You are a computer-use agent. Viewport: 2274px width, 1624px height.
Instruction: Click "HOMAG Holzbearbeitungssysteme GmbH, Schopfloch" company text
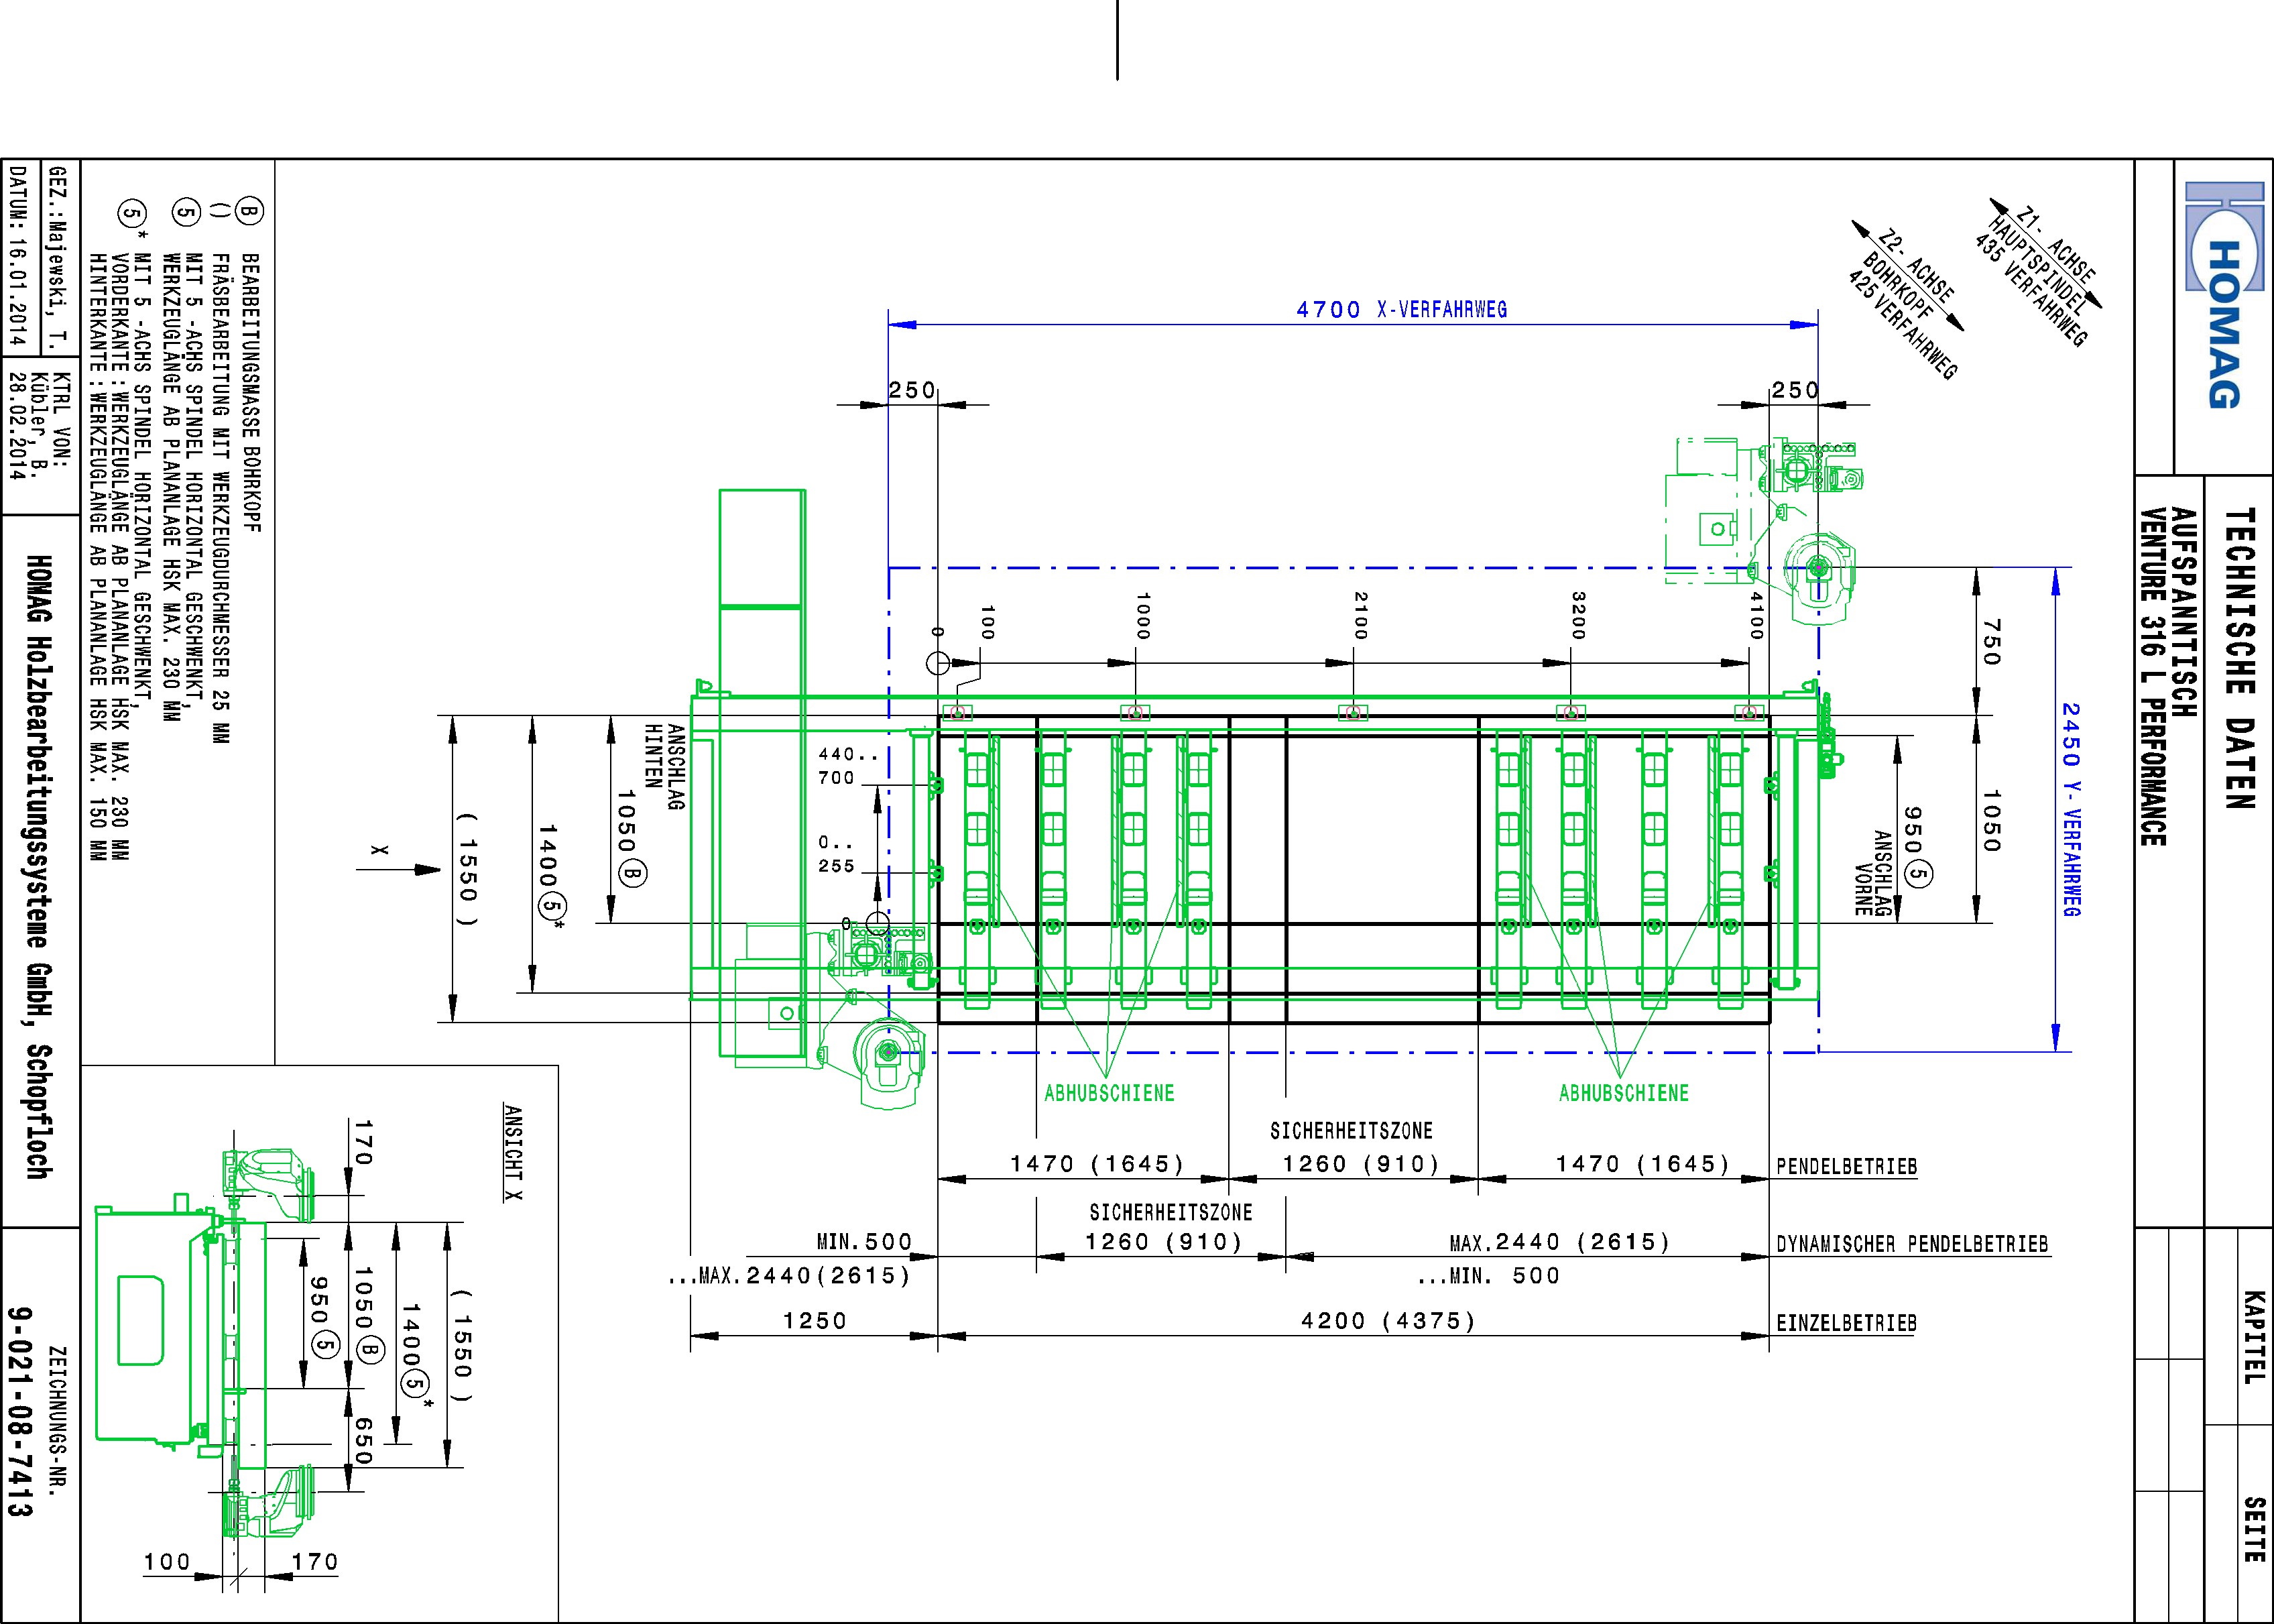coord(39,867)
